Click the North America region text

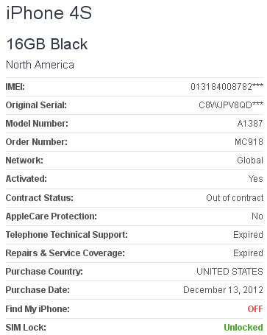(x=40, y=65)
